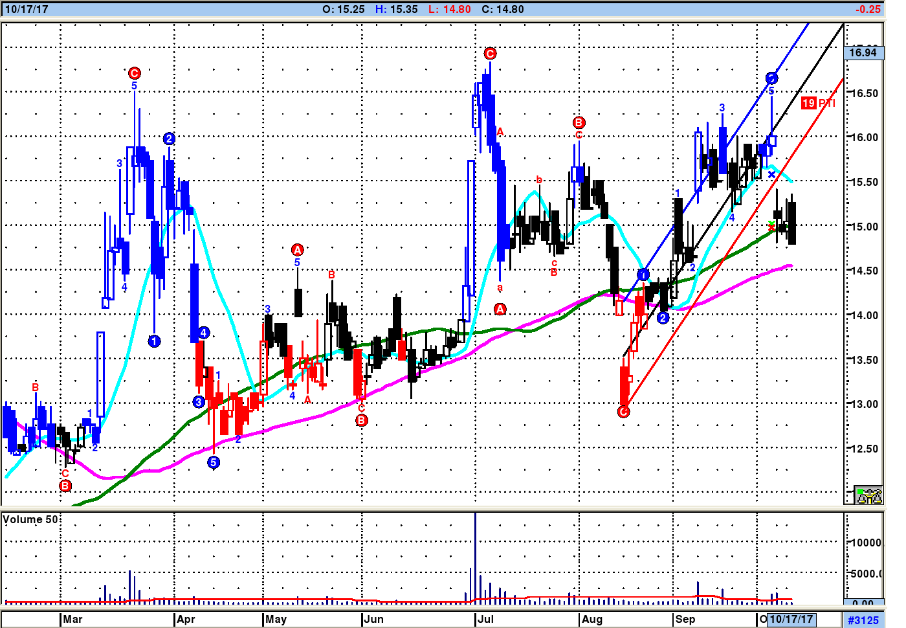The height and width of the screenshot is (628, 906).
Task: Click the red 19 PTI badge
Action: pos(818,103)
